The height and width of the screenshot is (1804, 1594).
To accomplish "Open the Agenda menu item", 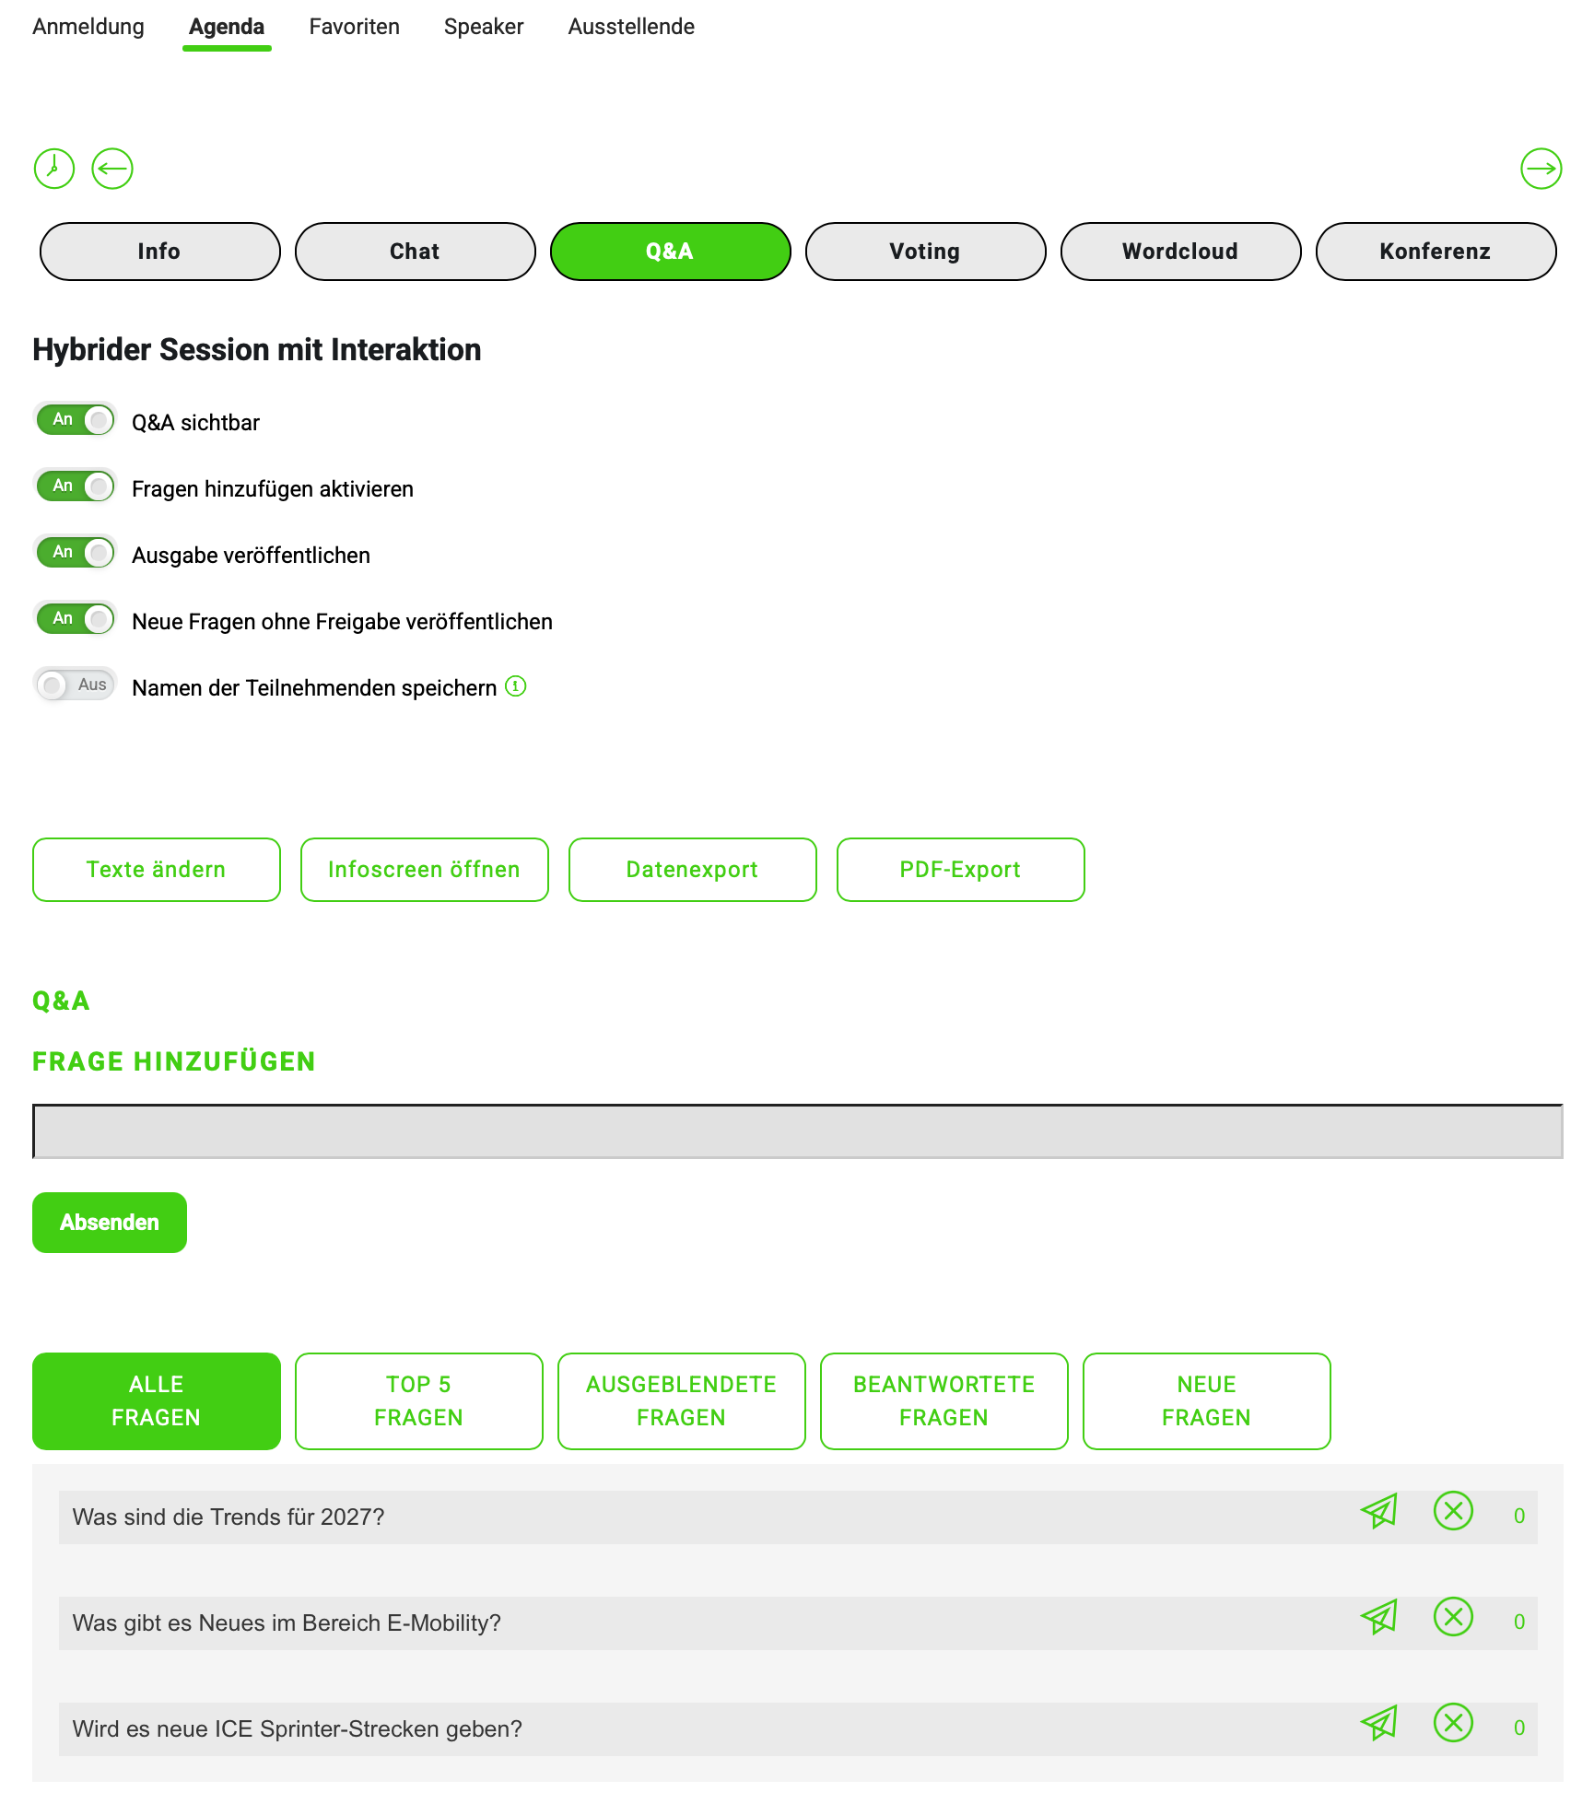I will click(227, 27).
